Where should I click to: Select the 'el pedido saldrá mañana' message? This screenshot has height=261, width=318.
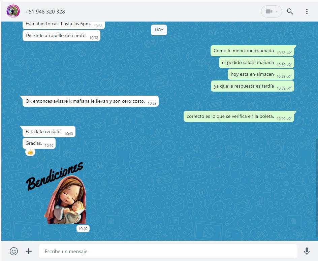248,63
